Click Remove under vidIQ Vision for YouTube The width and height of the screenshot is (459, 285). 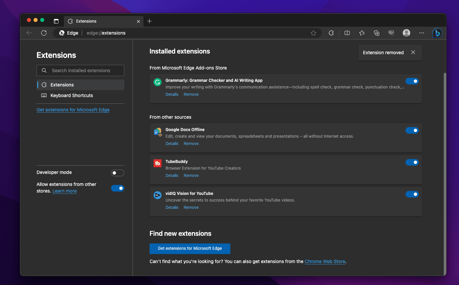tap(191, 208)
